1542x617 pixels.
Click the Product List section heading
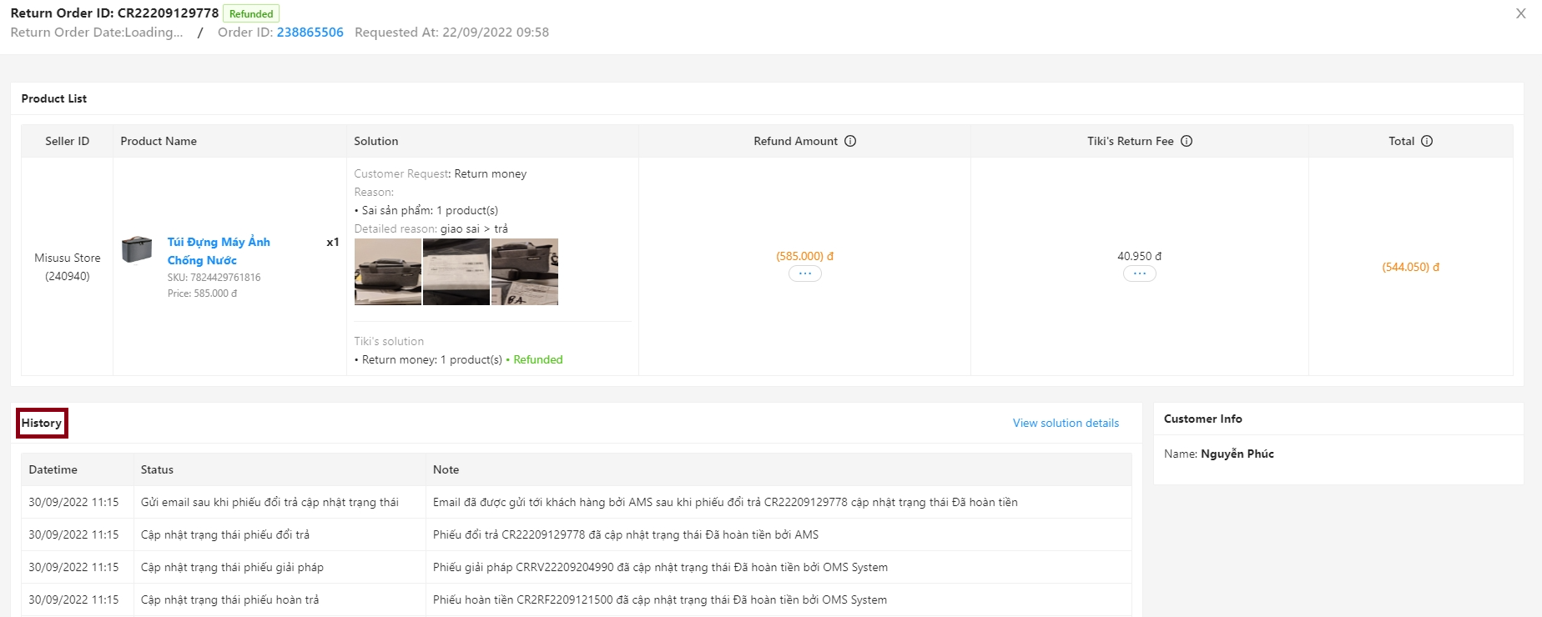(x=54, y=98)
